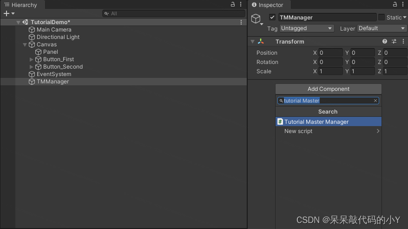This screenshot has height=229, width=408.
Task: Open Transform component more options menu
Action: (403, 42)
